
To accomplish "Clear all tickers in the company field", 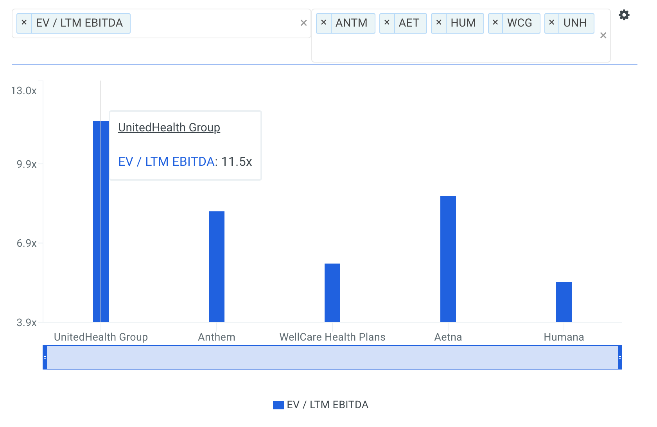I will click(603, 36).
